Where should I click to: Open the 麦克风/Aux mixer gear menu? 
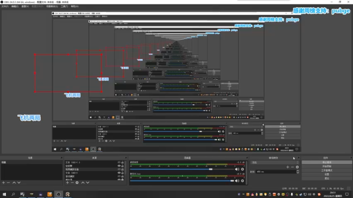(x=242, y=181)
